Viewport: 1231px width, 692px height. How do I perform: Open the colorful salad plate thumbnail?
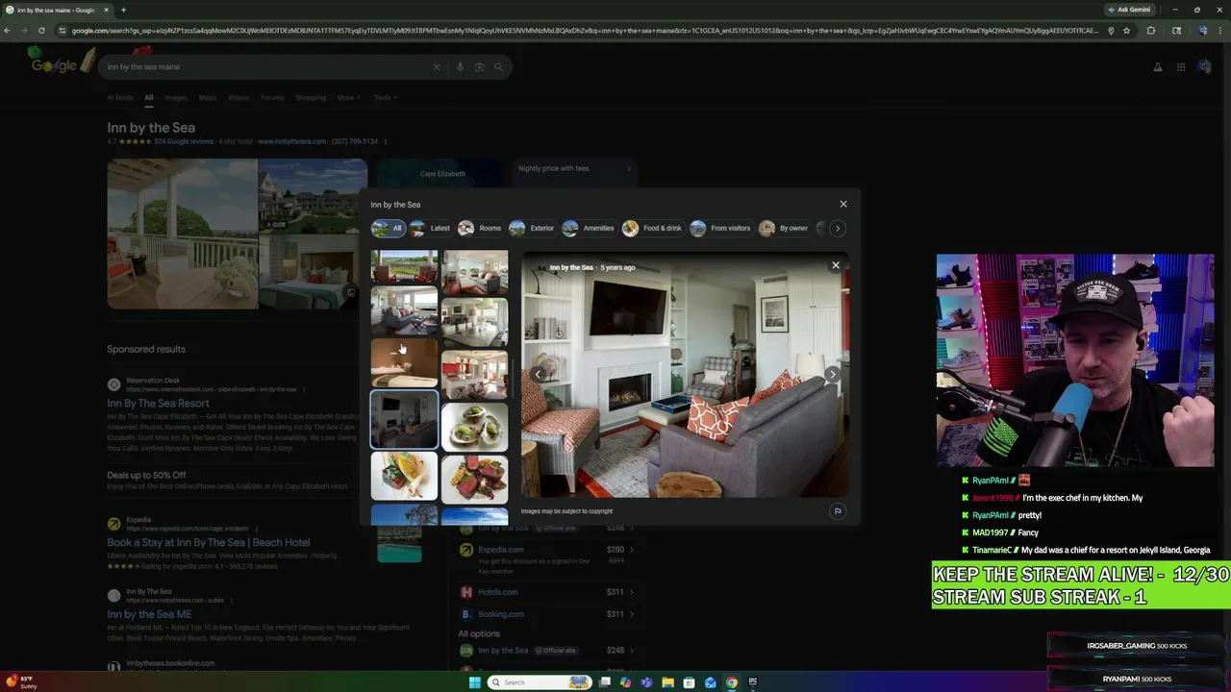click(x=404, y=477)
